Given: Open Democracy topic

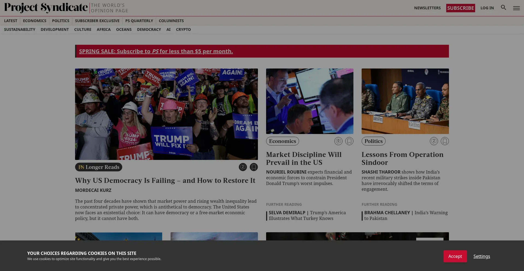Looking at the screenshot, I should (x=149, y=29).
